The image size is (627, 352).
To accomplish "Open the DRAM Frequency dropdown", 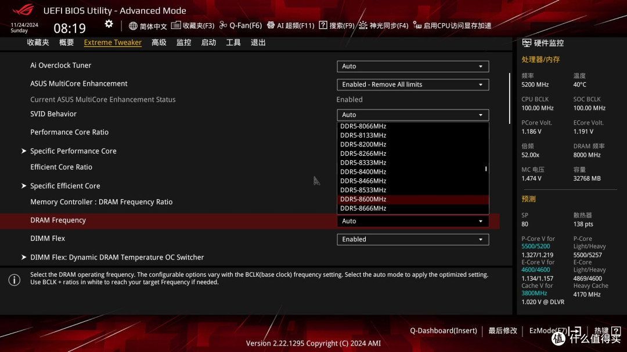I will pos(413,221).
